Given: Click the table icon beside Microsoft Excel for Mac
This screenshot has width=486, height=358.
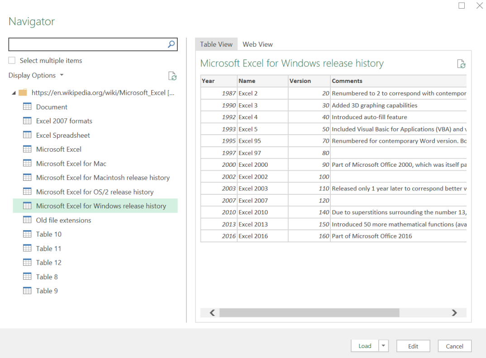Looking at the screenshot, I should (27, 163).
